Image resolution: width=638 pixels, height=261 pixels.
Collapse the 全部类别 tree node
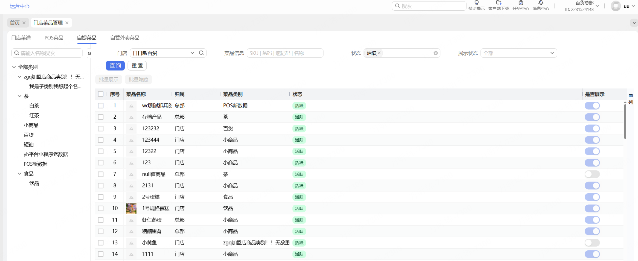(14, 67)
